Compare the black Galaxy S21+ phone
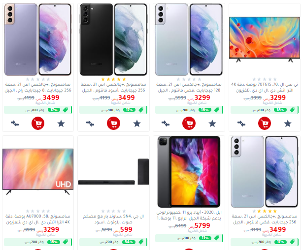The height and width of the screenshot is (250, 303). 90,124
